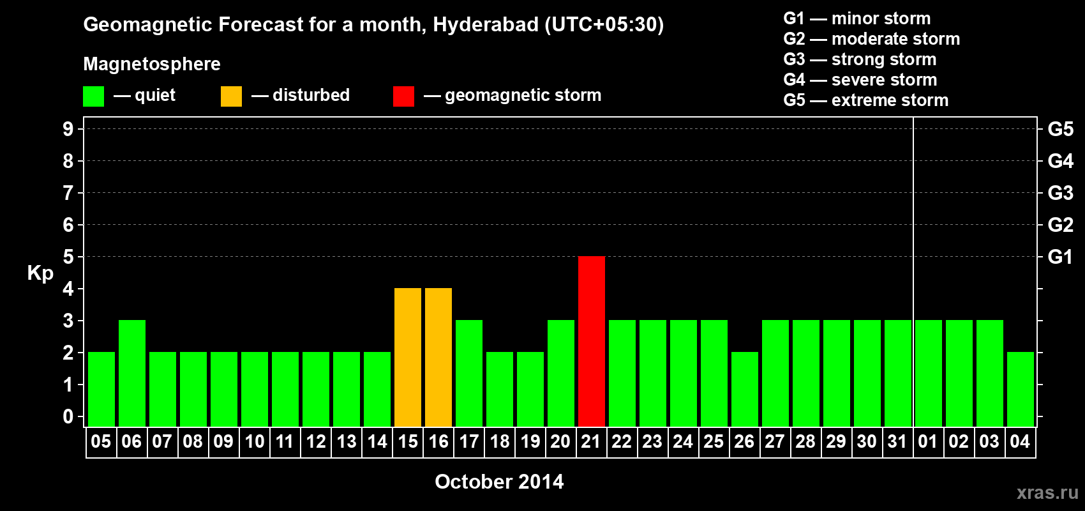Click the date label 21 on axis

click(x=591, y=442)
